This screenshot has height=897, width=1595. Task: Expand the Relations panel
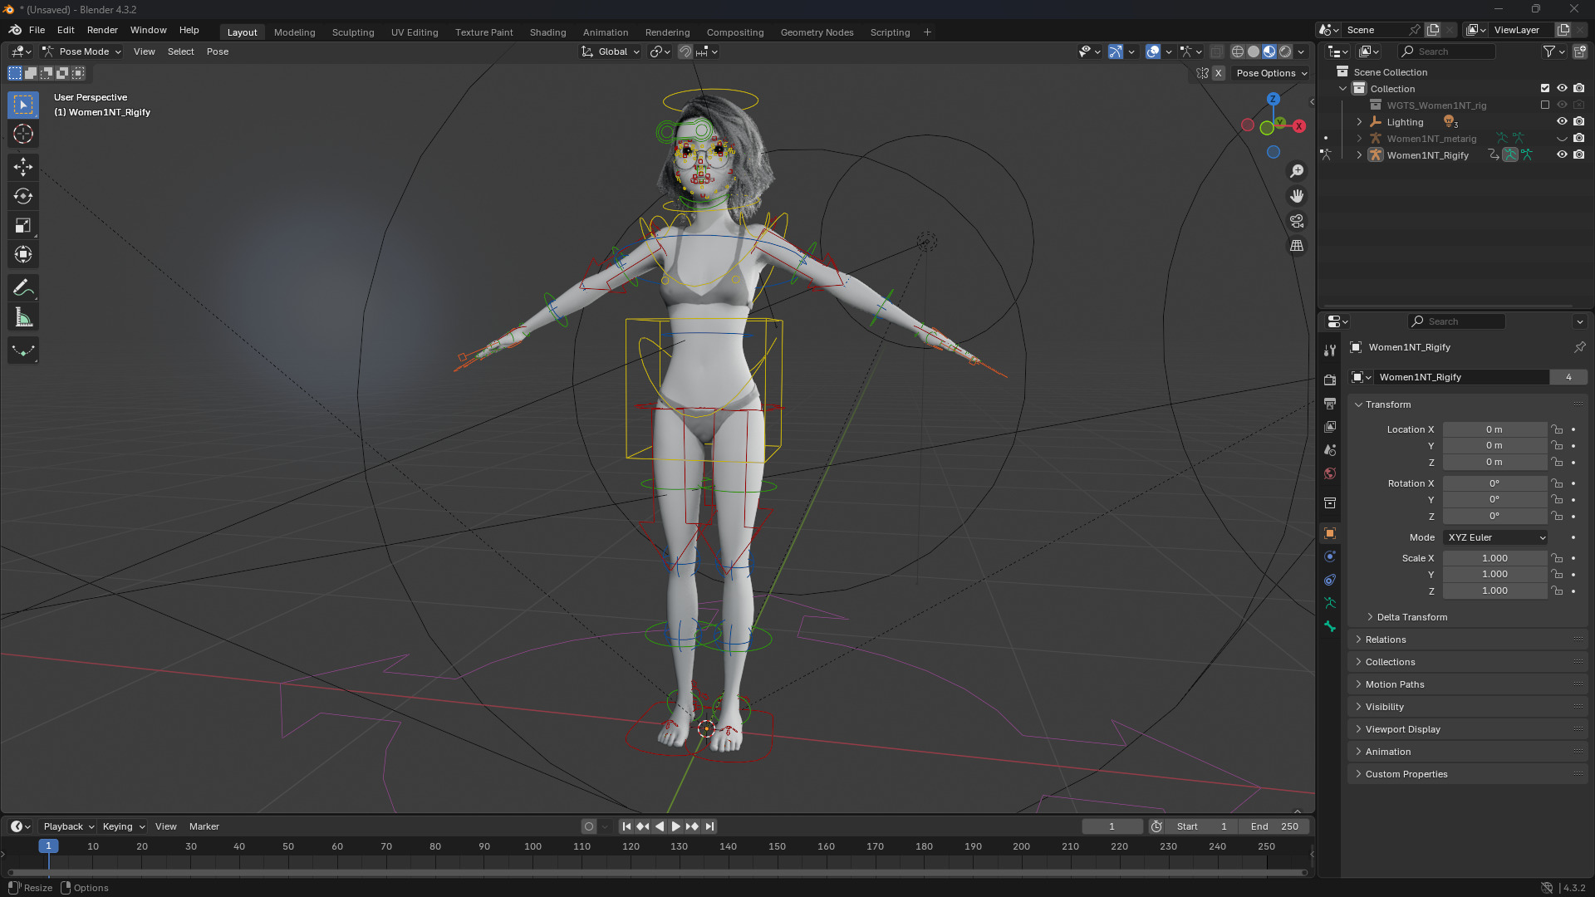pyautogui.click(x=1385, y=640)
